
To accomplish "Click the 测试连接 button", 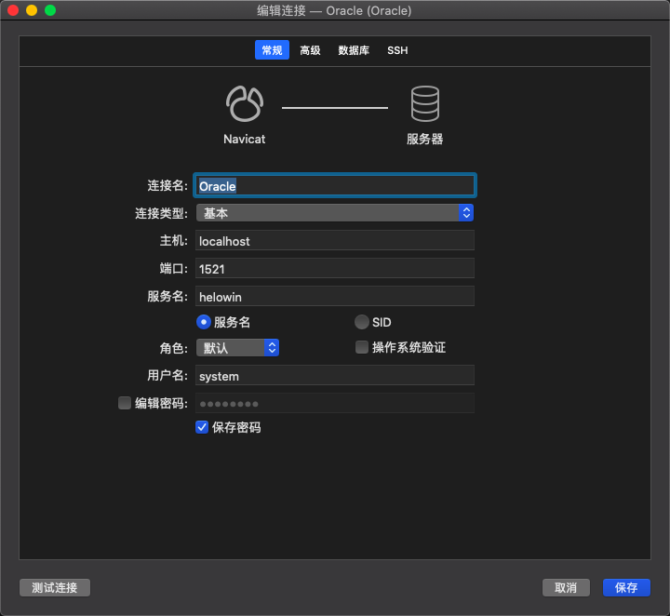I will point(55,588).
